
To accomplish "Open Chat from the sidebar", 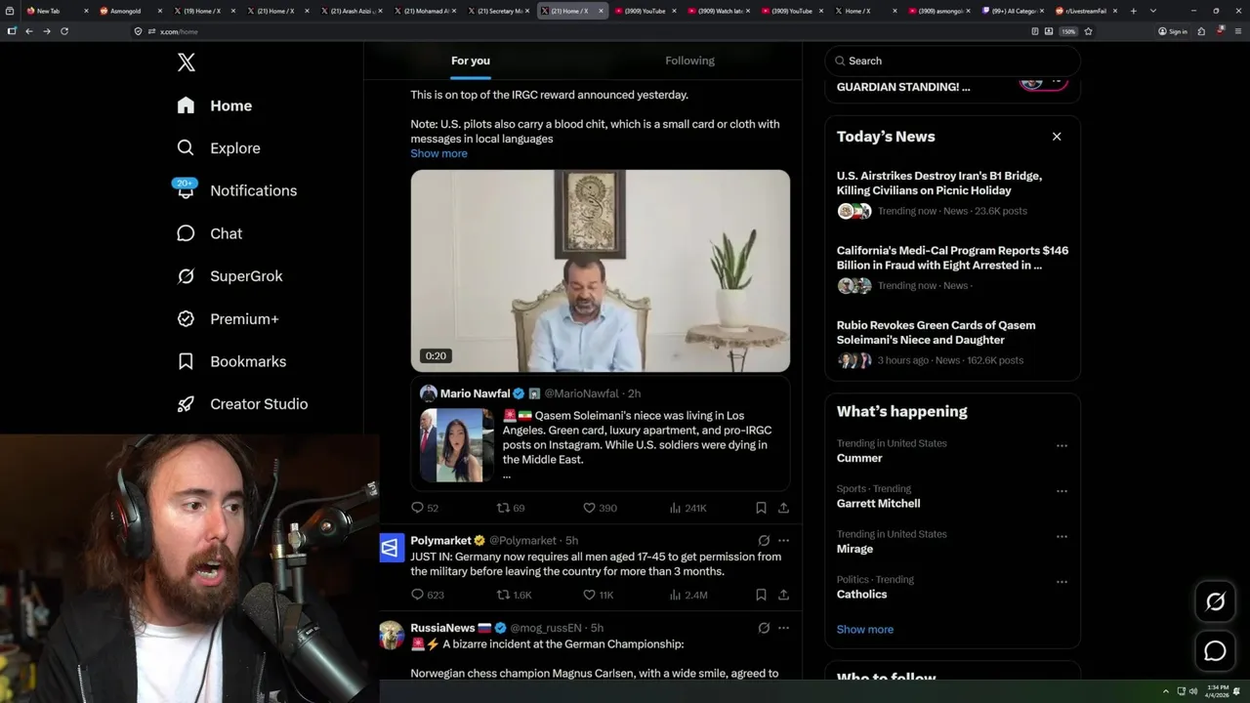I will 210,233.
